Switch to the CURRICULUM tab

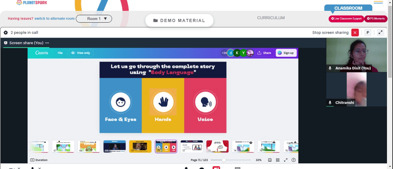[x=271, y=18]
